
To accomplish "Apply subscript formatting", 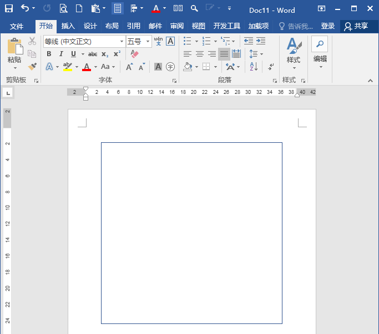I will point(105,54).
